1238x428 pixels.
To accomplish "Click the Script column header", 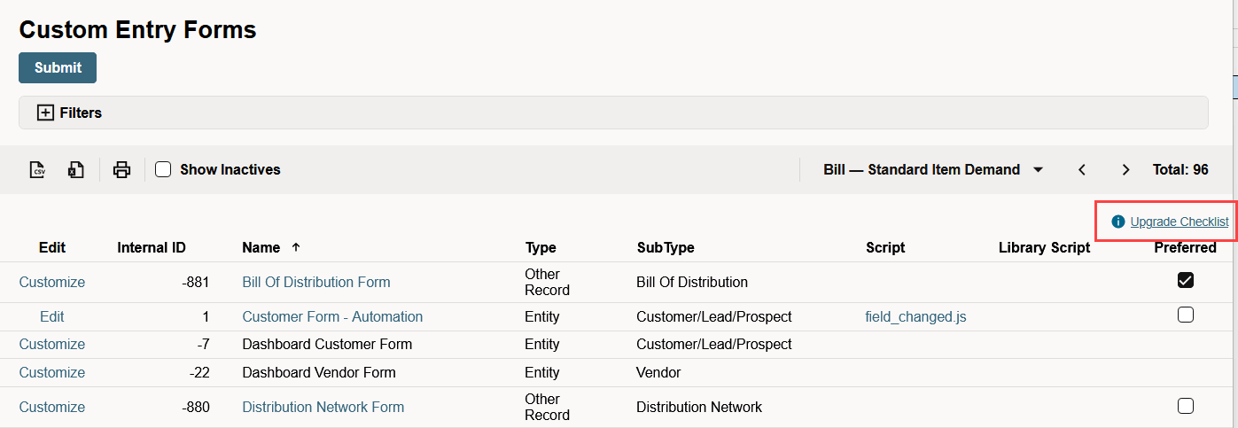I will coord(885,247).
